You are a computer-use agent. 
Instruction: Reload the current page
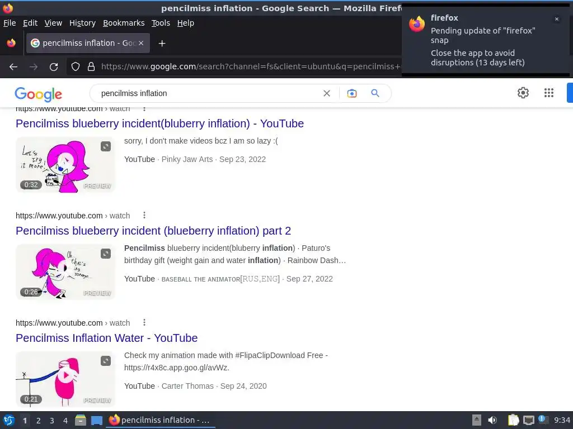pos(54,67)
